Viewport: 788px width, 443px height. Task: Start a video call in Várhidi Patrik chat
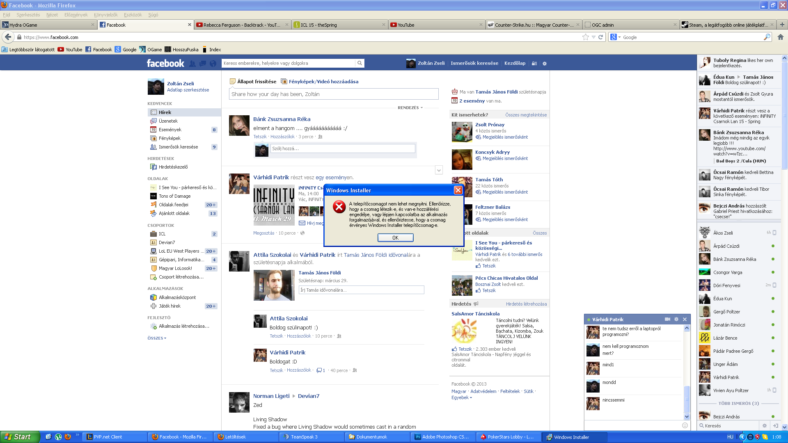667,319
